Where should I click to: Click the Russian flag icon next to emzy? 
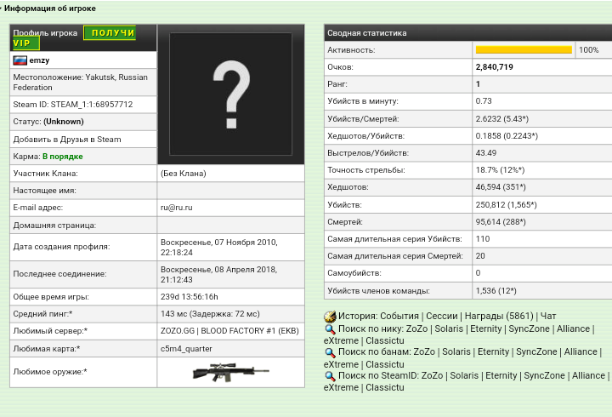[20, 60]
